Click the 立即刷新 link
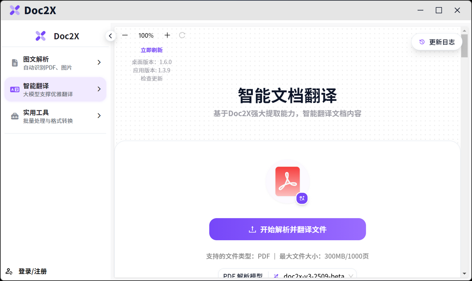This screenshot has width=472, height=281. point(152,50)
